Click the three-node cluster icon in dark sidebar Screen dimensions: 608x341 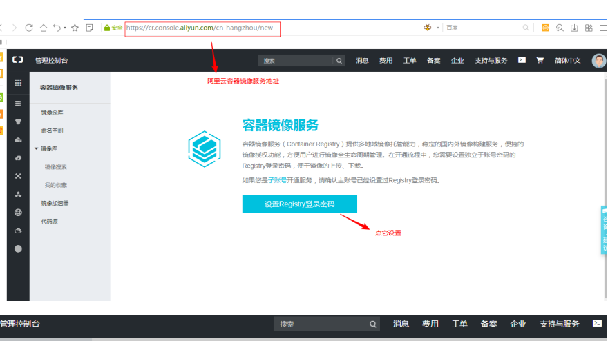click(x=18, y=194)
